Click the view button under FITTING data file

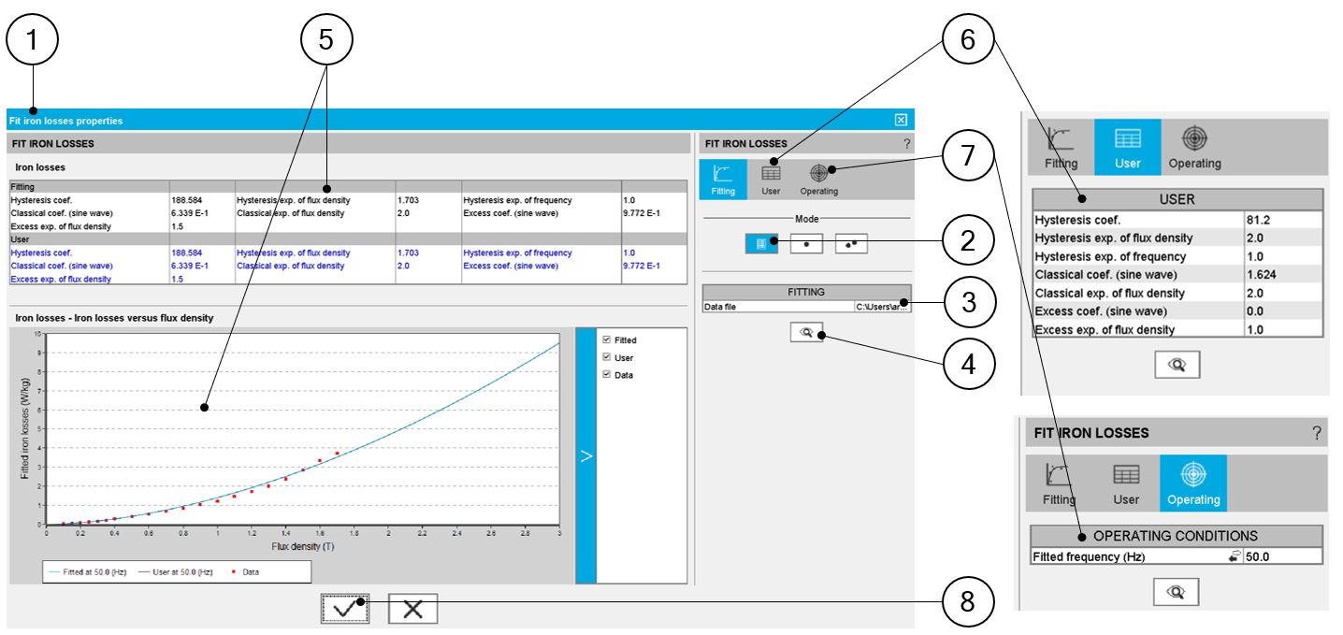point(806,332)
